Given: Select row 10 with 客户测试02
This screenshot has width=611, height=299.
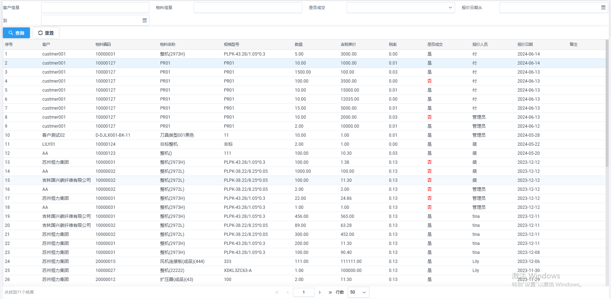Looking at the screenshot, I should 53,135.
